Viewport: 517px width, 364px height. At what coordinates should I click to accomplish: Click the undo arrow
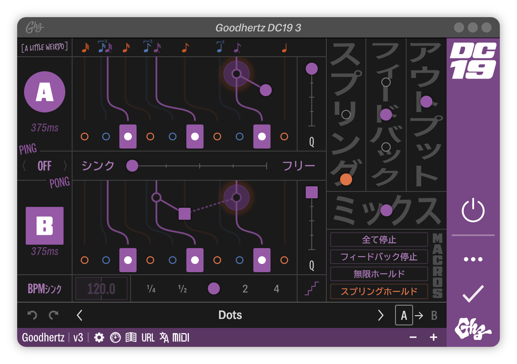click(32, 315)
